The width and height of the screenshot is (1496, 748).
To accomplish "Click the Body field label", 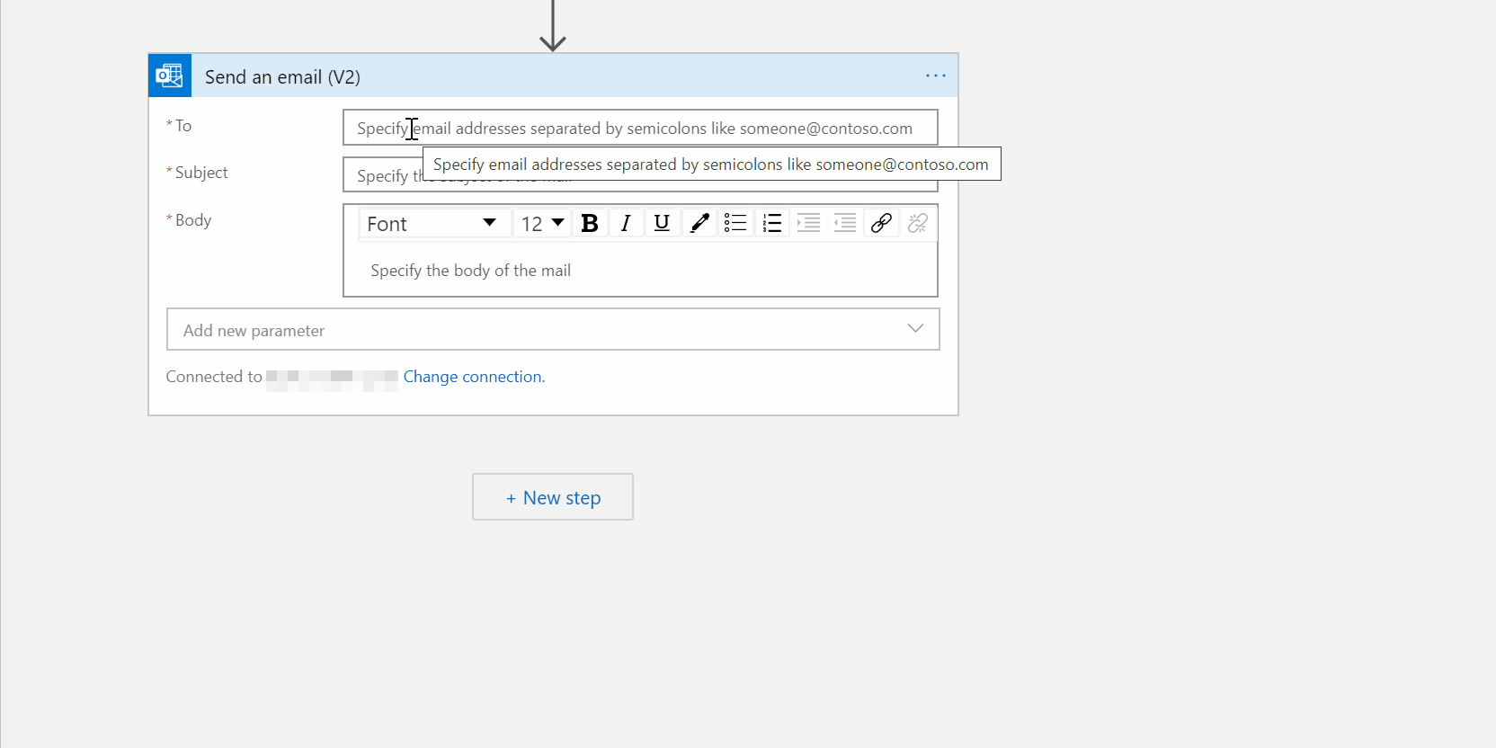I will (x=193, y=220).
